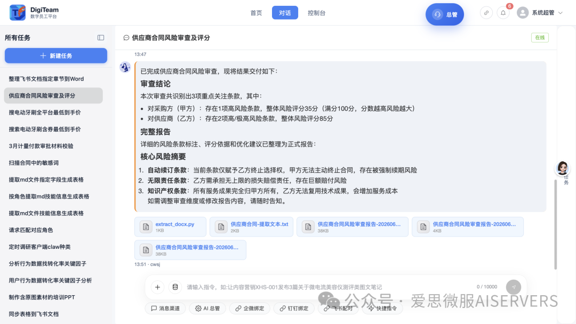Viewport: 576px width, 324px height.
Task: Click the DigiTeam logo icon
Action: click(17, 12)
